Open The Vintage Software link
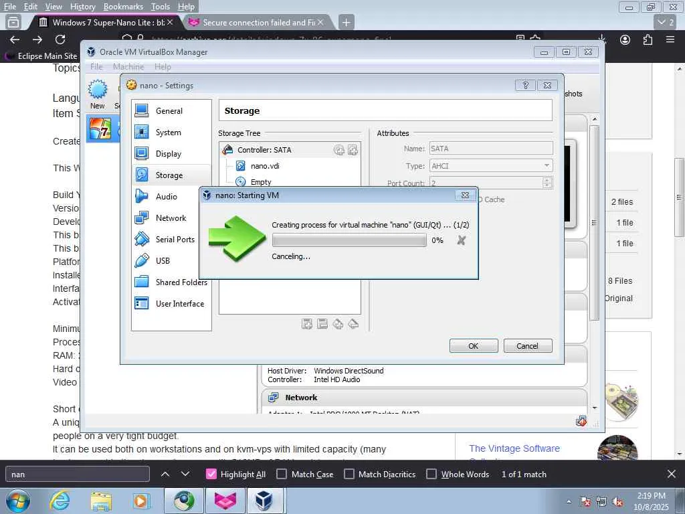Image resolution: width=685 pixels, height=514 pixels. coord(514,448)
